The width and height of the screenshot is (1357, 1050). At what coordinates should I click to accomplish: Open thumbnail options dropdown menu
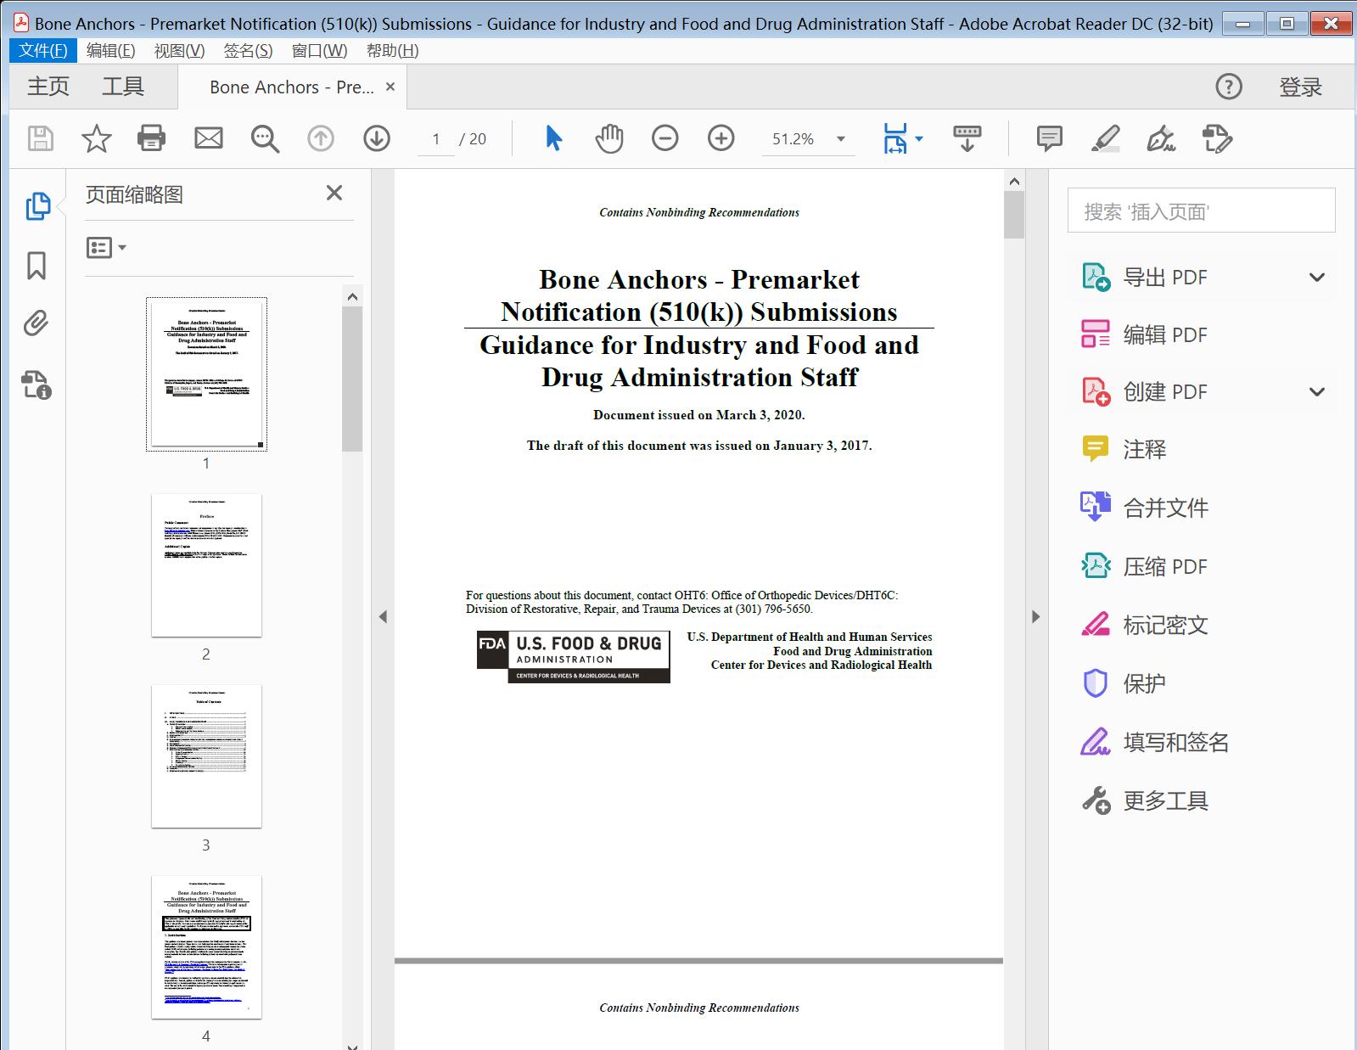(107, 248)
